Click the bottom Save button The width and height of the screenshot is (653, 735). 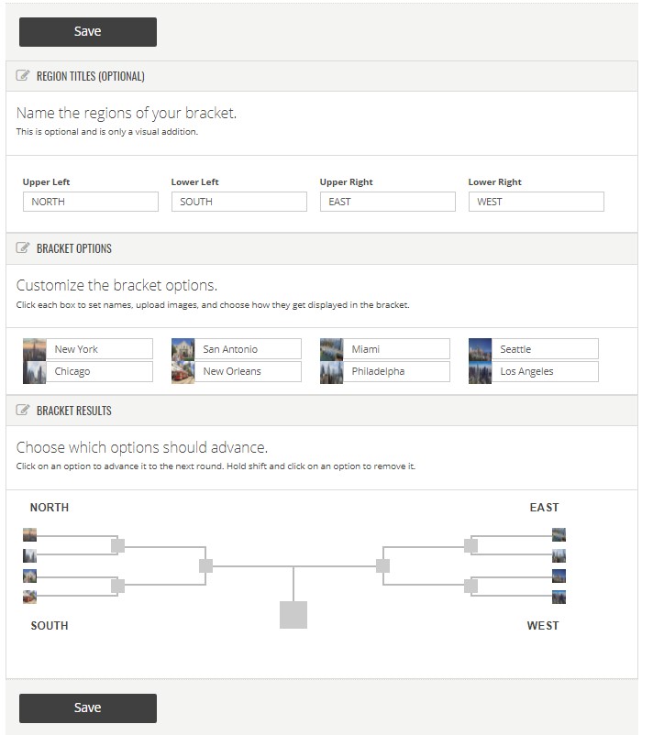tap(88, 708)
